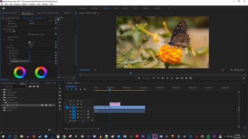Open the Blend Mode dropdown
Screen dimensions: 248x139
[x=38, y=23]
